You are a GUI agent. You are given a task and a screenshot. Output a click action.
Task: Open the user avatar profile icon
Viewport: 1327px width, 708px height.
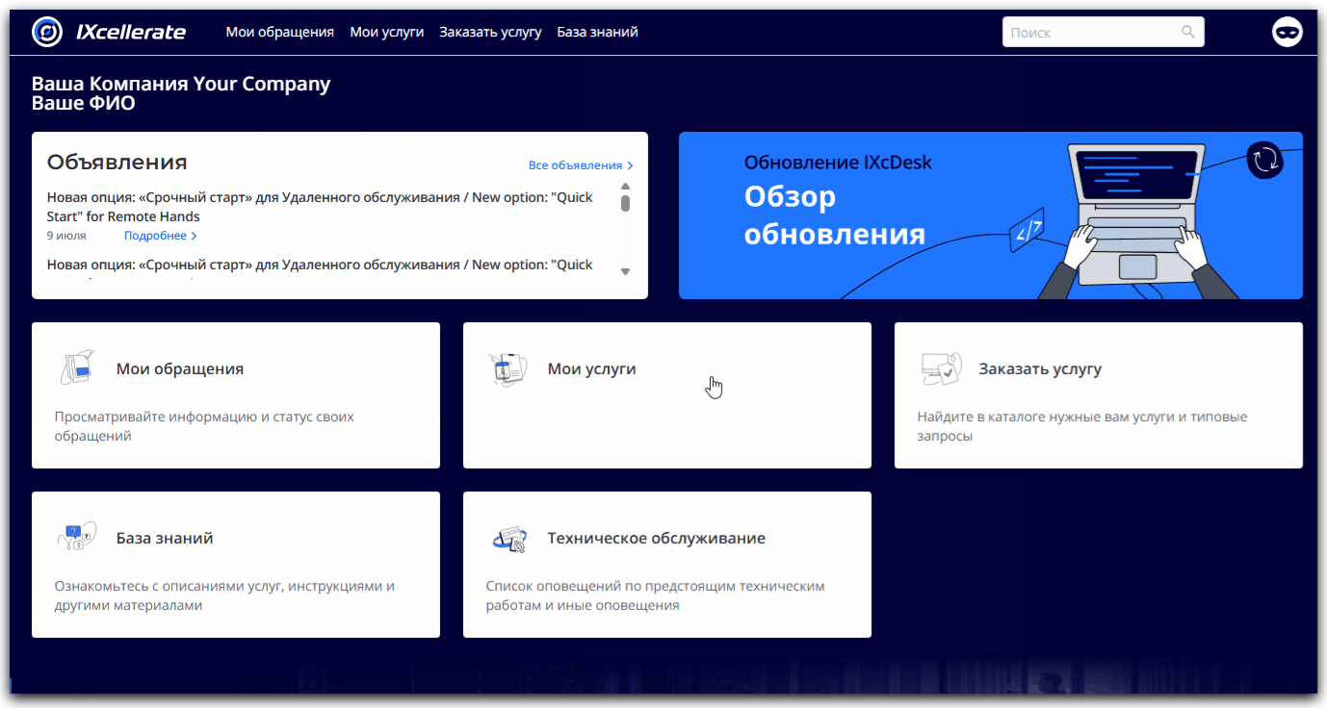click(x=1287, y=32)
